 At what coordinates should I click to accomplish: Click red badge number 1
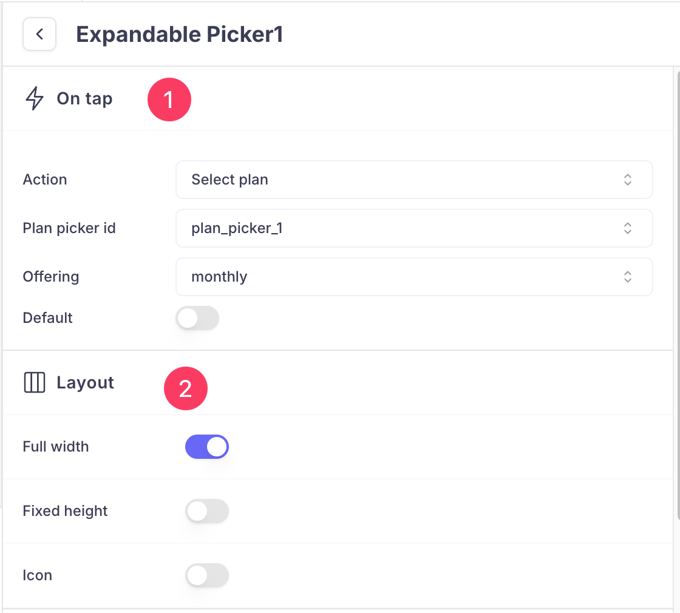[169, 99]
